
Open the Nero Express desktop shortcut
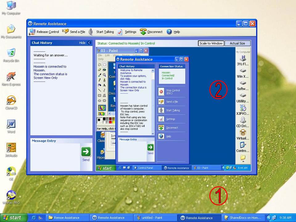coord(11,76)
